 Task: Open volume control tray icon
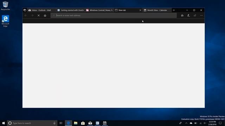coord(205,123)
